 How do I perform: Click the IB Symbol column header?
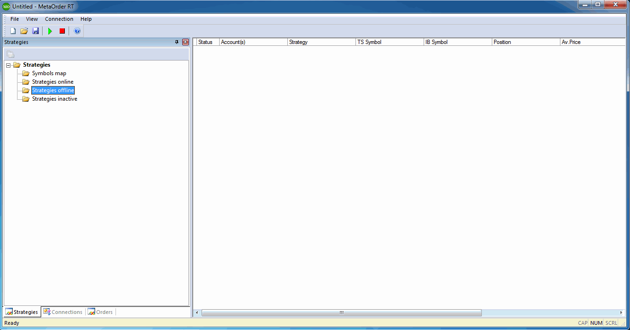(x=458, y=42)
